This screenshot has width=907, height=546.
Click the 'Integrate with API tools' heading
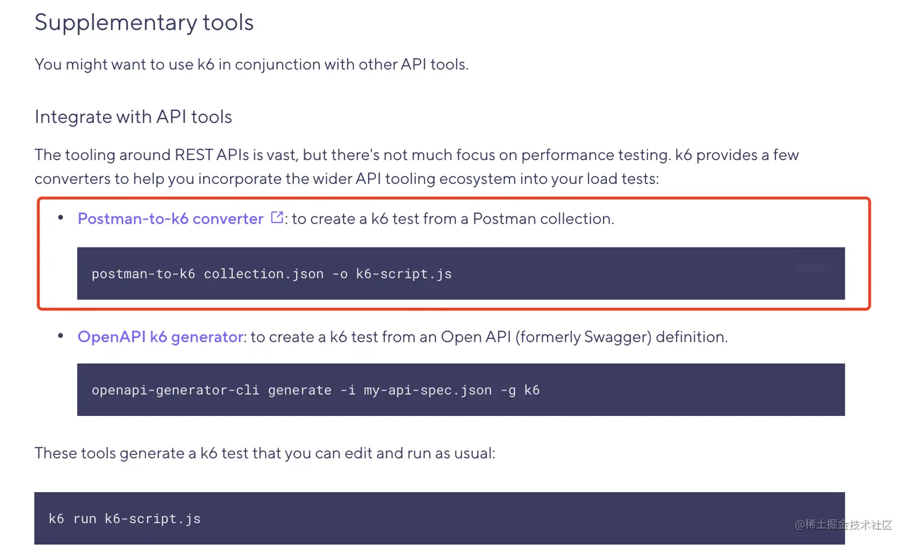click(133, 117)
